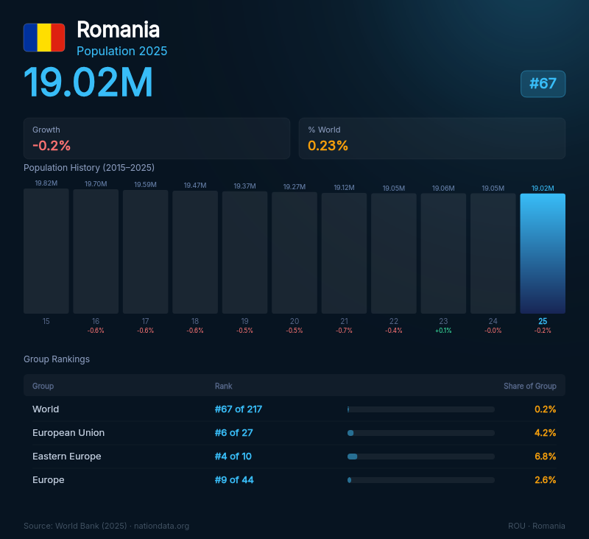Image resolution: width=589 pixels, height=539 pixels.
Task: Click the World group row label
Action: (x=46, y=409)
